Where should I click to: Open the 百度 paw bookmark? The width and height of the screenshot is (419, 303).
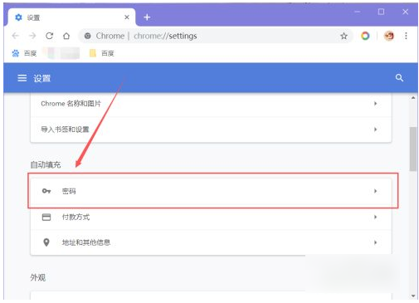pos(24,53)
